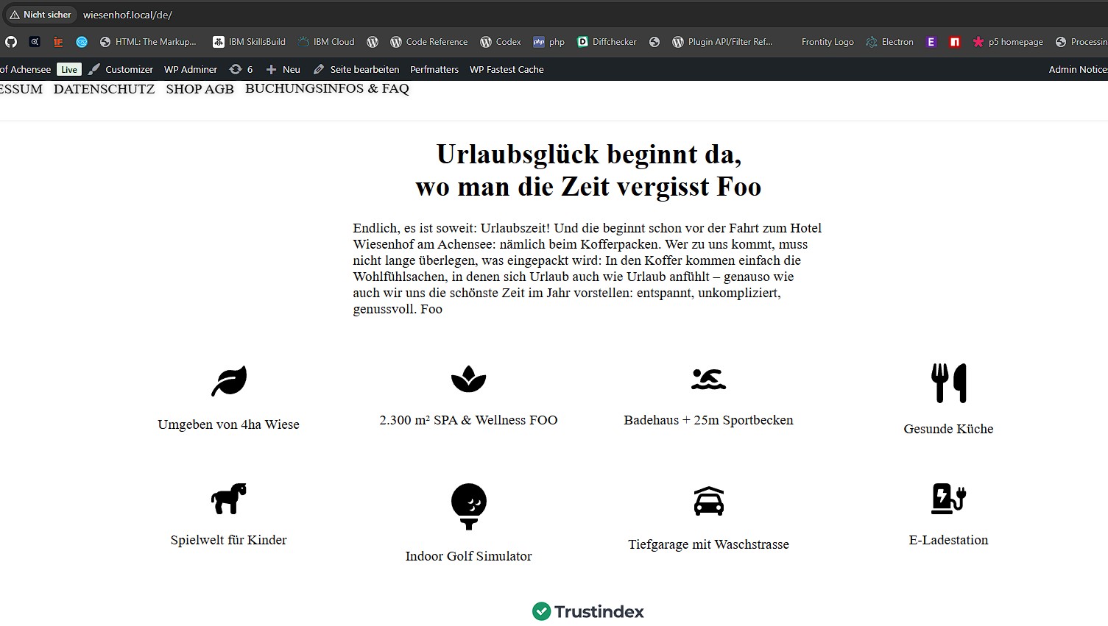Image resolution: width=1108 pixels, height=626 pixels.
Task: Open the GitHub bookmark icon
Action: (x=11, y=42)
